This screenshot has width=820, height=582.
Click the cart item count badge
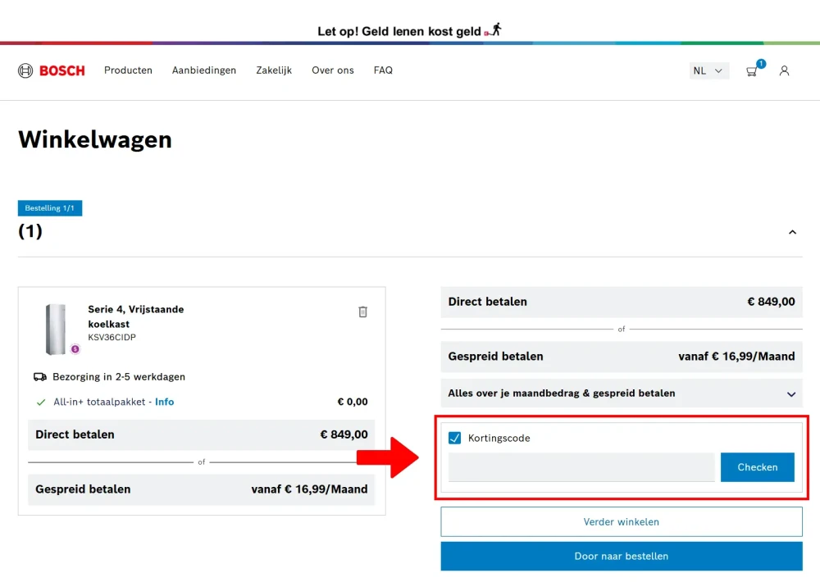[761, 63]
